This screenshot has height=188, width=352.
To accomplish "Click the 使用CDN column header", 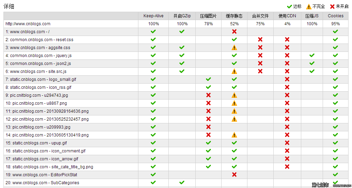I will (x=287, y=16).
